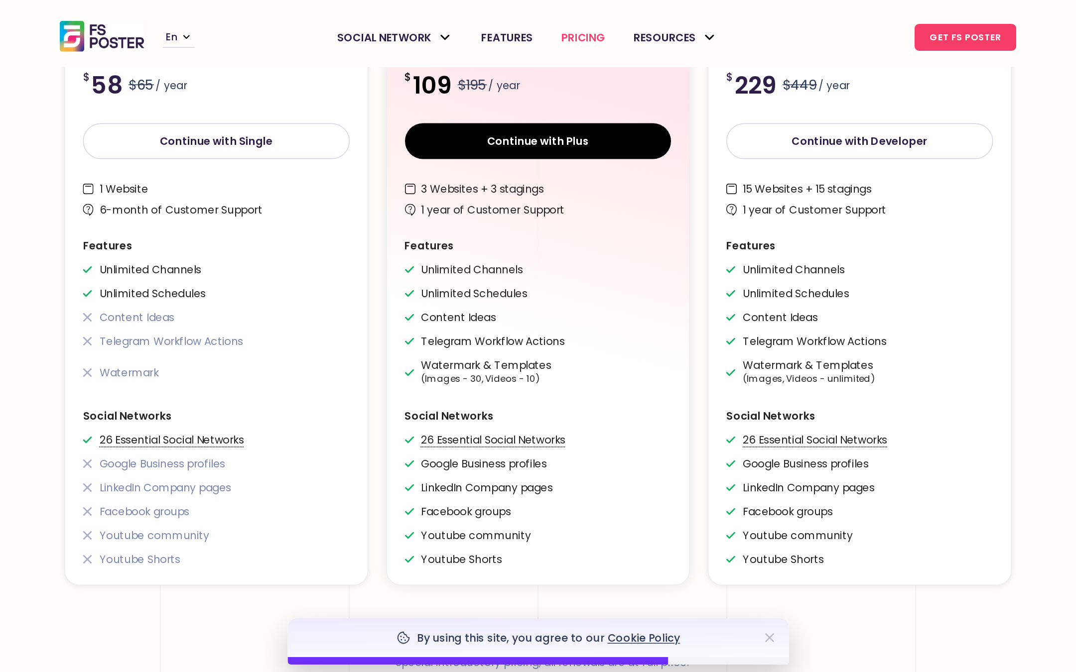Image resolution: width=1076 pixels, height=672 pixels.
Task: Click support icon next to 6-month Customer Support
Action: point(88,210)
